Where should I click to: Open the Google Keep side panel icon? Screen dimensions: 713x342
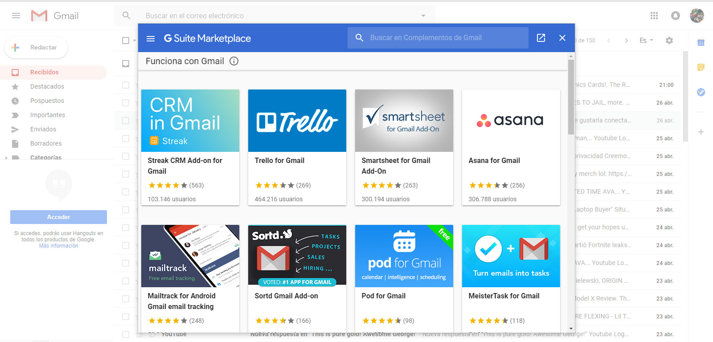pos(701,67)
